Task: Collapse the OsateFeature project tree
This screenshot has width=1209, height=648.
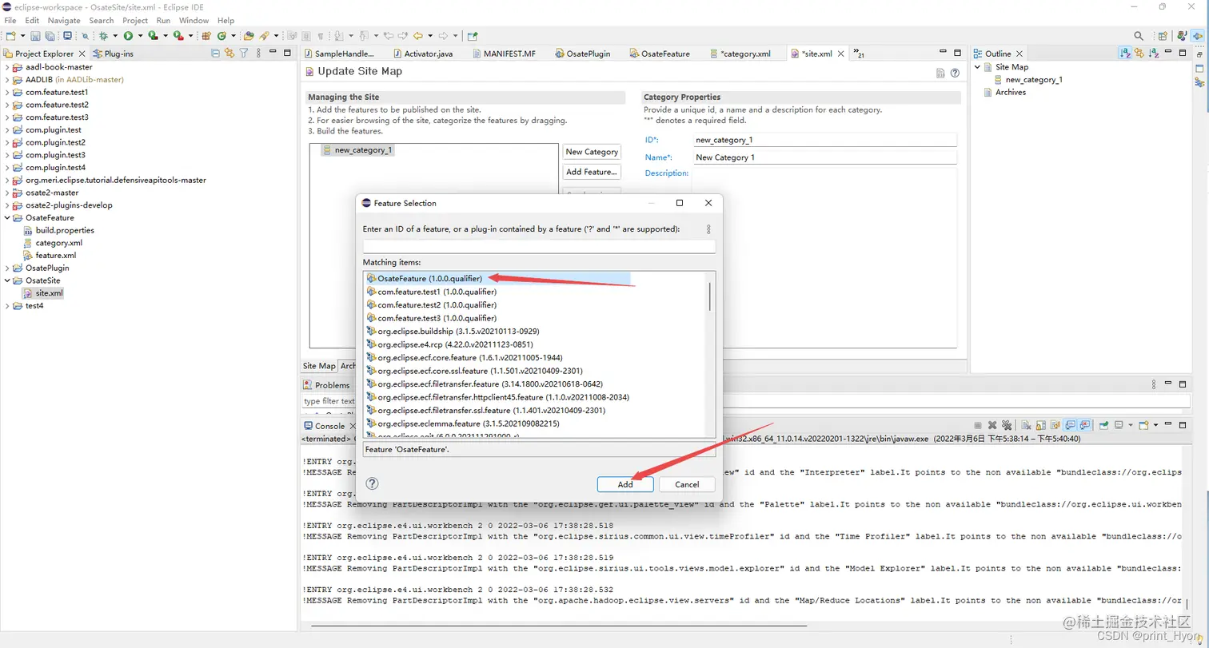Action: point(7,217)
